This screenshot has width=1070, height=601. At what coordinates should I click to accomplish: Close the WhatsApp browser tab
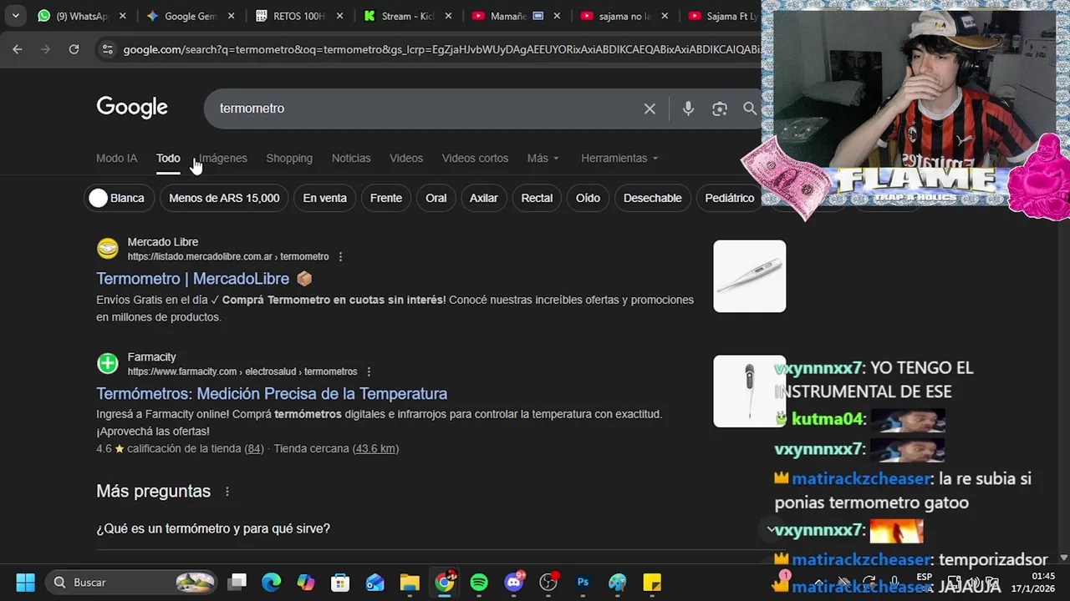pos(122,16)
